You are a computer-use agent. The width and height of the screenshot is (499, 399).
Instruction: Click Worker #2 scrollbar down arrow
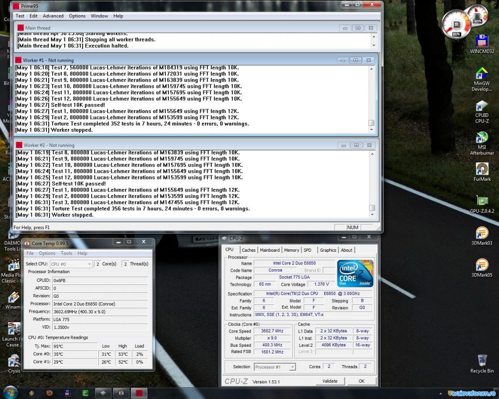(x=372, y=214)
